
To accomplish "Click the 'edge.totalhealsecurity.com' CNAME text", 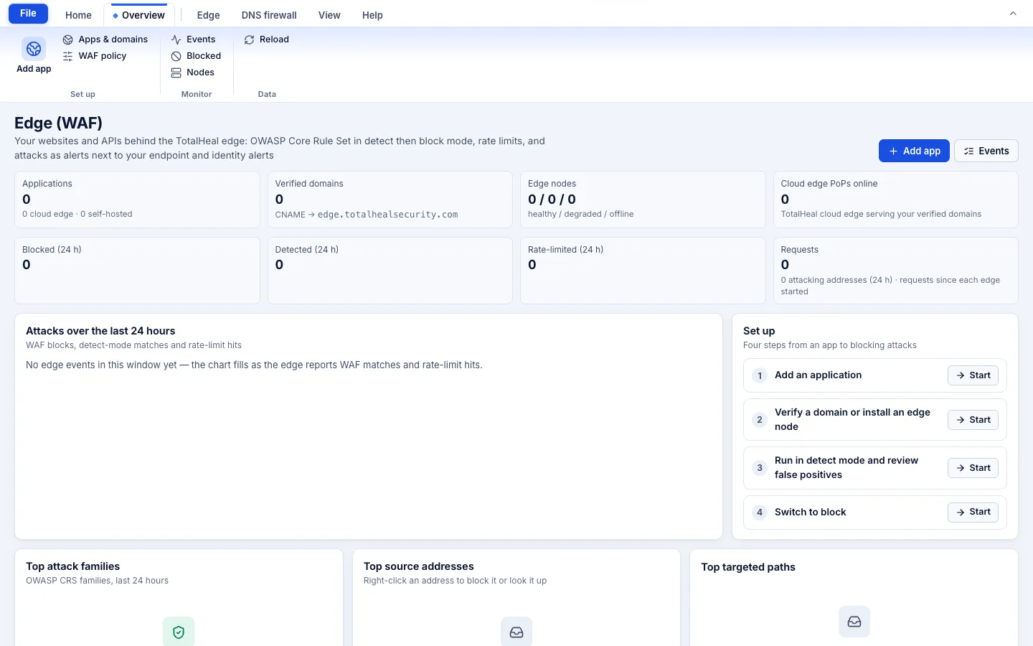I will pyautogui.click(x=387, y=215).
